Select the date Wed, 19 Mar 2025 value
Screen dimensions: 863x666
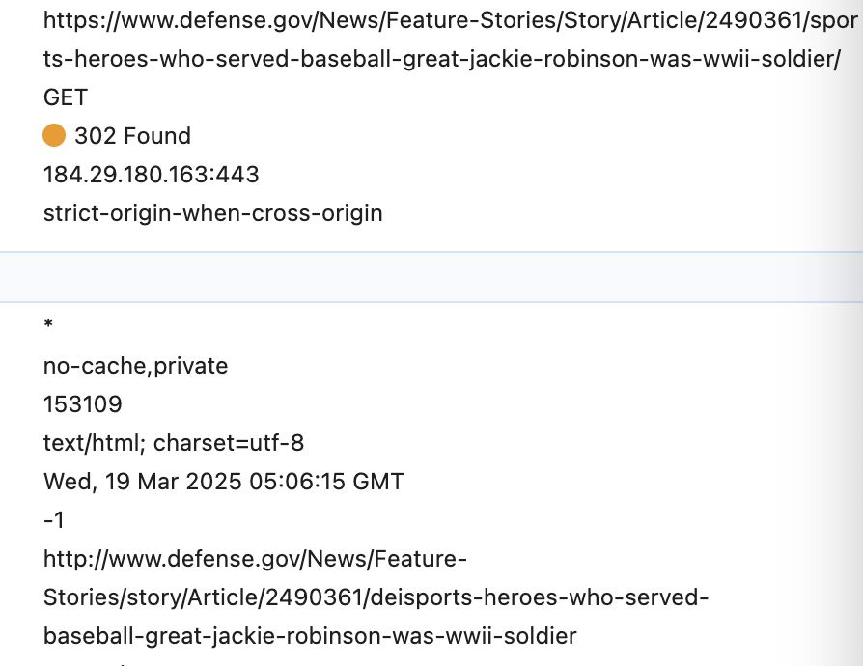pos(223,482)
